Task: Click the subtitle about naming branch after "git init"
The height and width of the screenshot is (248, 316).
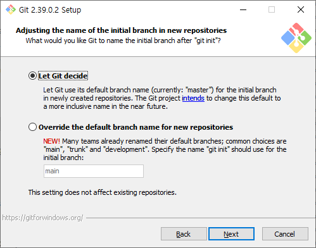Action: tap(123, 40)
